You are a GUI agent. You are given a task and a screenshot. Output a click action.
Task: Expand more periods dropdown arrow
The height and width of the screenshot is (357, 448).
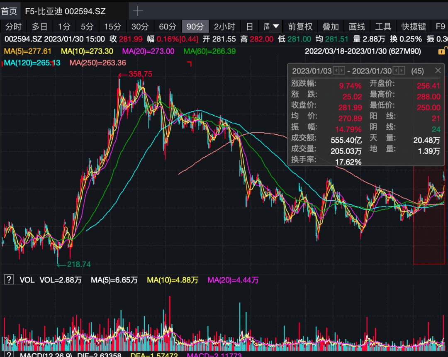(x=276, y=26)
